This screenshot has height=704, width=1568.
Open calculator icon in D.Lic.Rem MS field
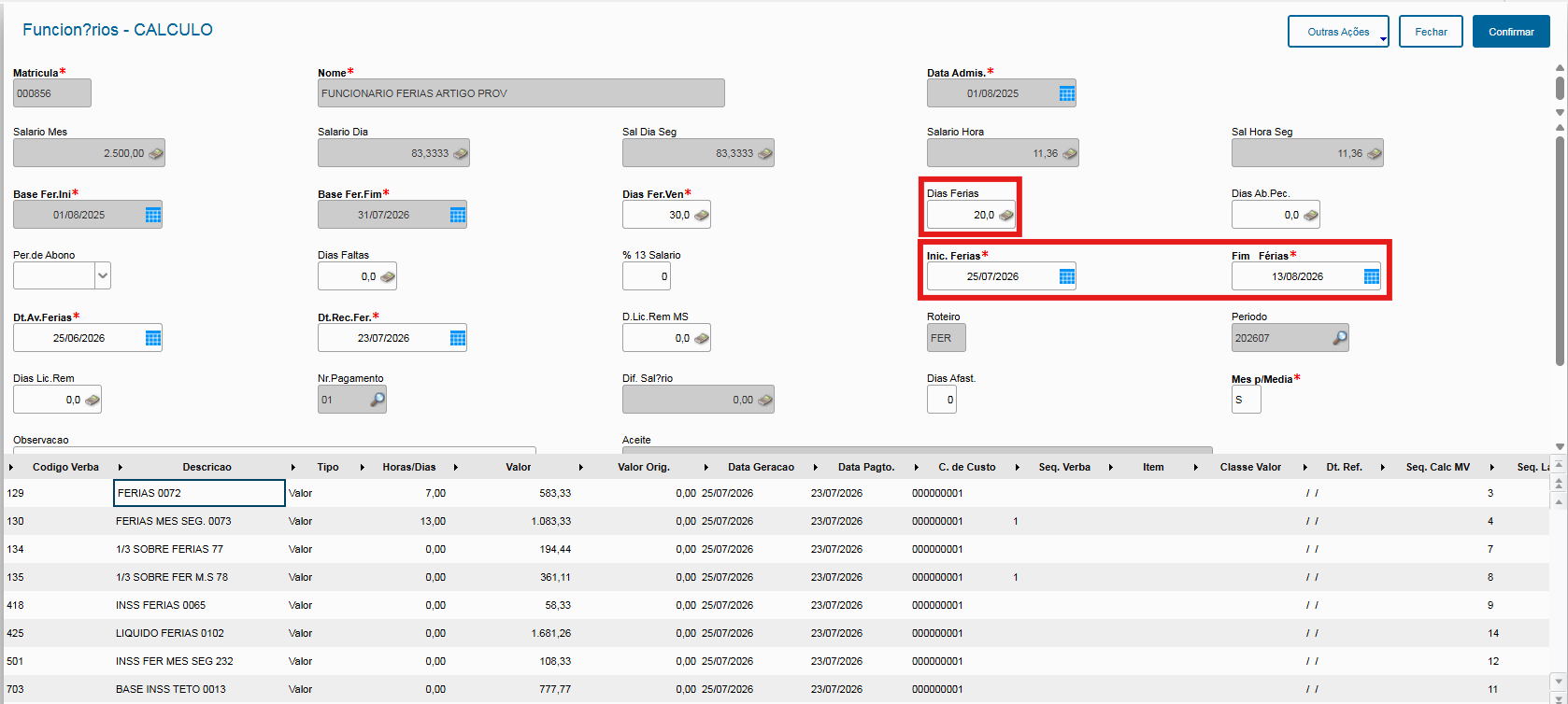[x=702, y=338]
